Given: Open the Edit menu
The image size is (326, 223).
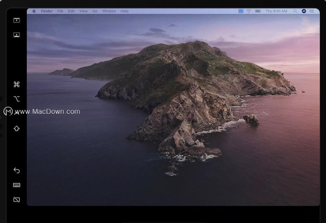Looking at the screenshot, I should (71, 11).
